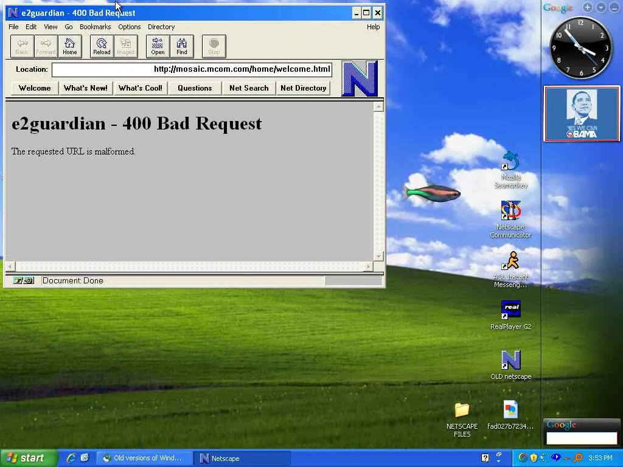This screenshot has height=467, width=623.
Task: Open Netscape Communicator desktop shortcut
Action: point(510,219)
